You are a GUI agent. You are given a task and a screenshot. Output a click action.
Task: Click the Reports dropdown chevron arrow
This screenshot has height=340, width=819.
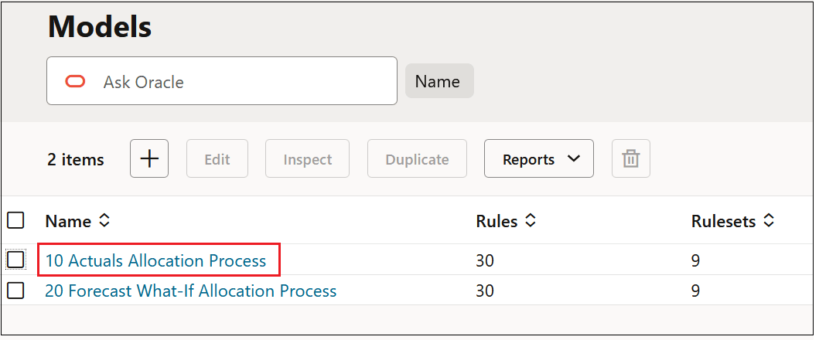click(574, 159)
